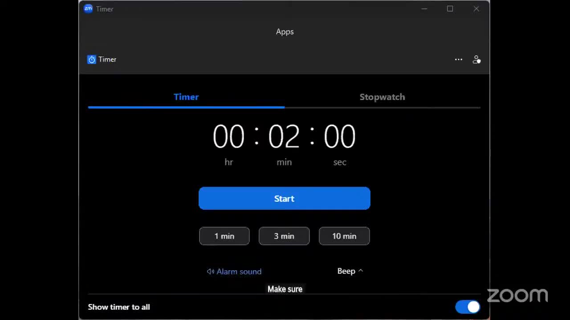Click the Show timer to all label
This screenshot has width=570, height=320.
119,307
